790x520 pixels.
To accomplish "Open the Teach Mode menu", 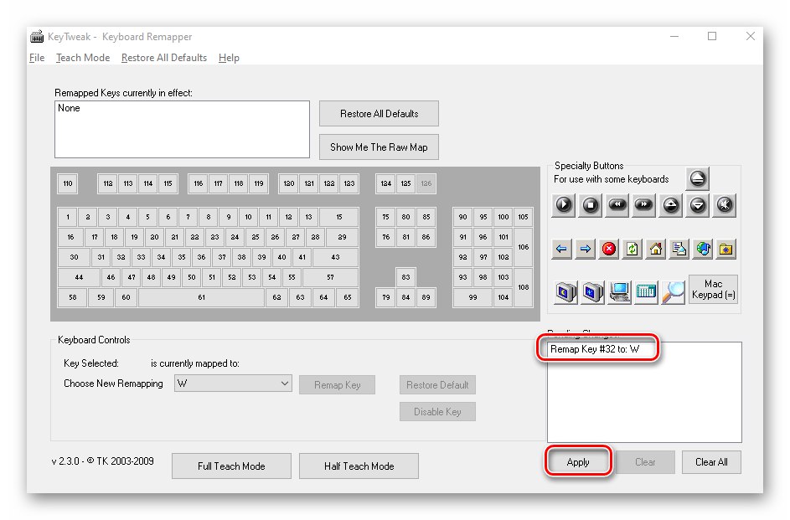I will pyautogui.click(x=83, y=58).
